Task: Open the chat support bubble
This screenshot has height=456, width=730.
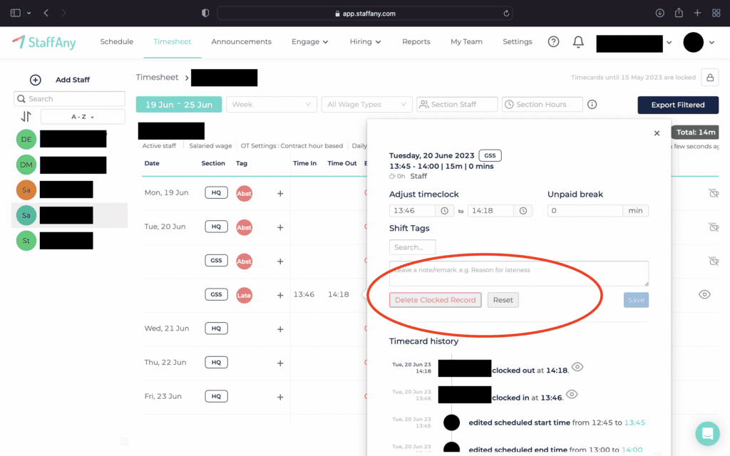Action: point(707,434)
